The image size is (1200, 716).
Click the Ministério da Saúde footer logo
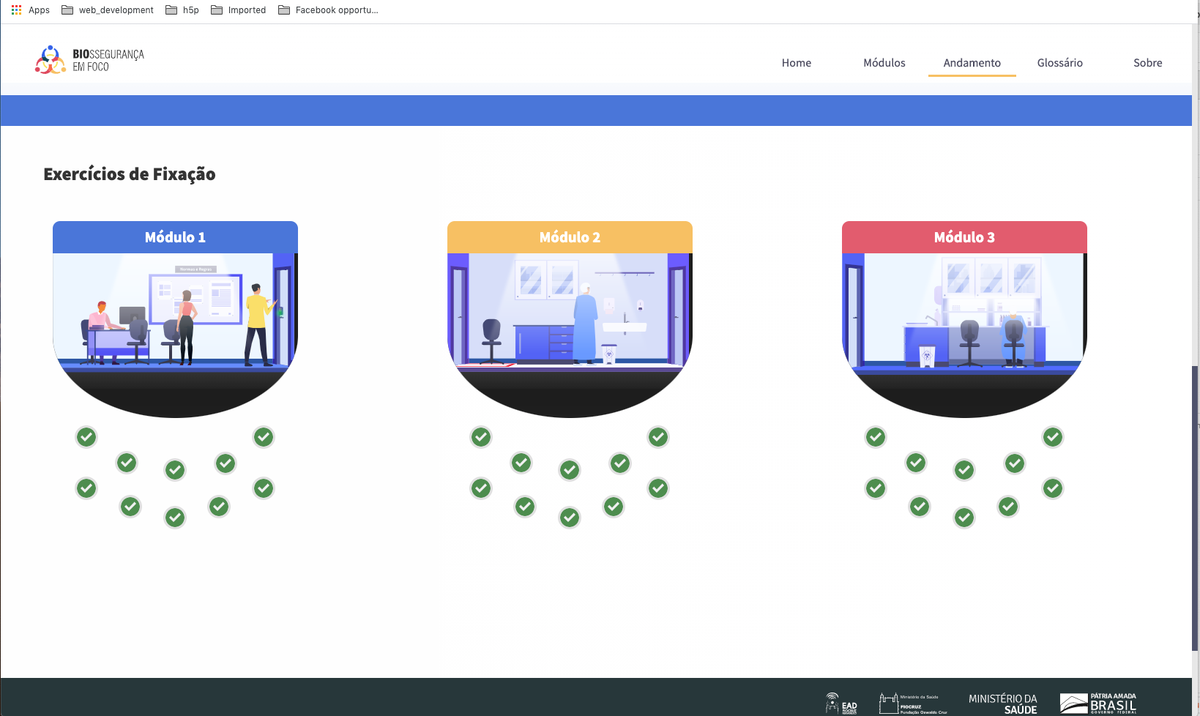[1002, 704]
